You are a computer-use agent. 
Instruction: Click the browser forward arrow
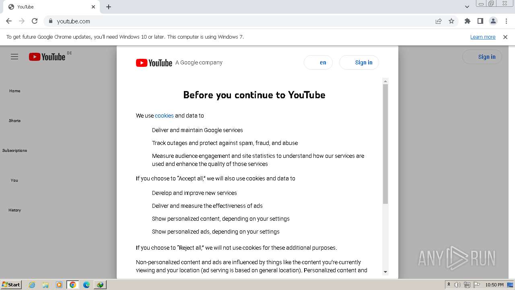click(22, 21)
